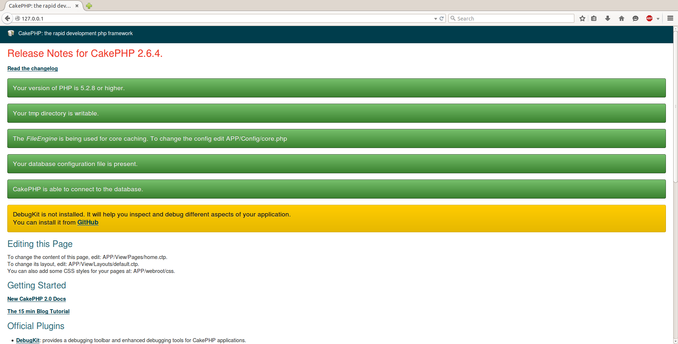This screenshot has height=344, width=678.
Task: Go to the home page icon
Action: pyautogui.click(x=622, y=18)
